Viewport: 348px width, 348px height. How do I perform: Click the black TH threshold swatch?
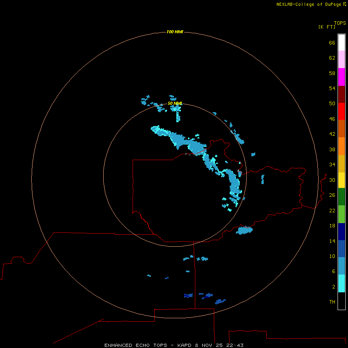click(x=341, y=301)
